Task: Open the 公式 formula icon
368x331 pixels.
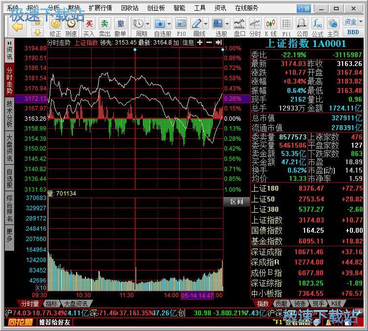Action: tap(318, 26)
